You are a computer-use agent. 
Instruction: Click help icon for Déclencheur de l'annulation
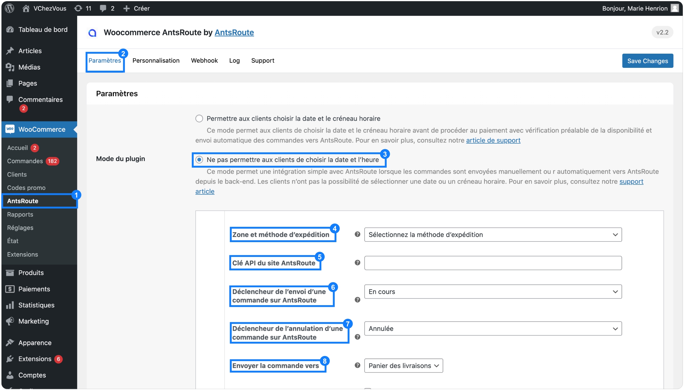[x=357, y=337]
